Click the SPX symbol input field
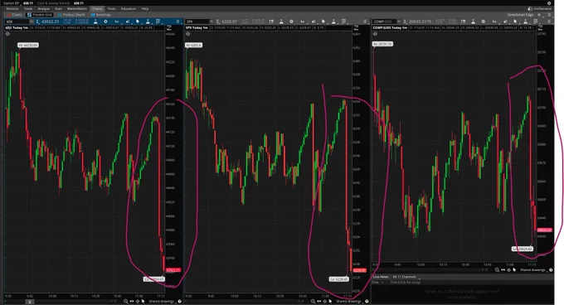Viewport: 564px width, 305px height. coord(198,22)
